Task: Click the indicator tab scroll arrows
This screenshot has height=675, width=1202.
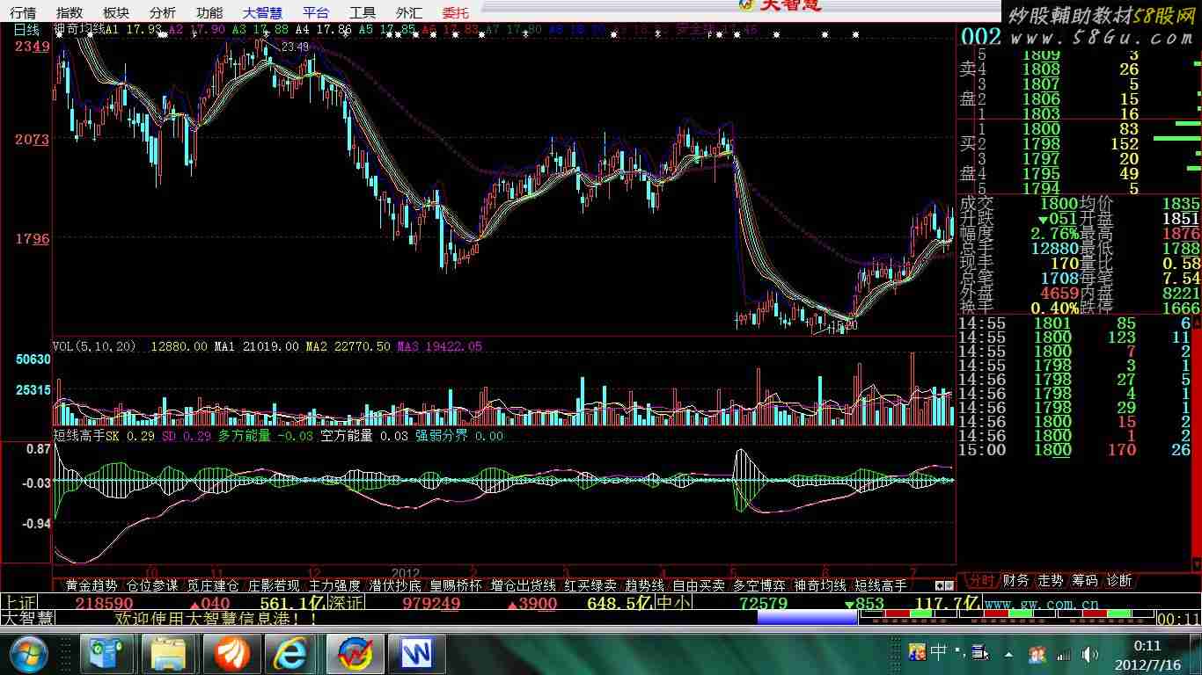Action: coord(944,585)
